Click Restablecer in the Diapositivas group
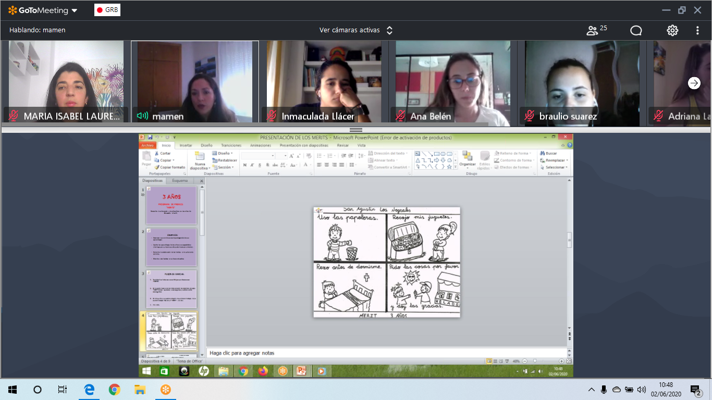The height and width of the screenshot is (400, 712). click(x=225, y=160)
